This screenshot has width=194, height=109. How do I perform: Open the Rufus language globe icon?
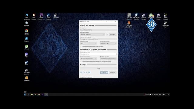click(x=81, y=73)
